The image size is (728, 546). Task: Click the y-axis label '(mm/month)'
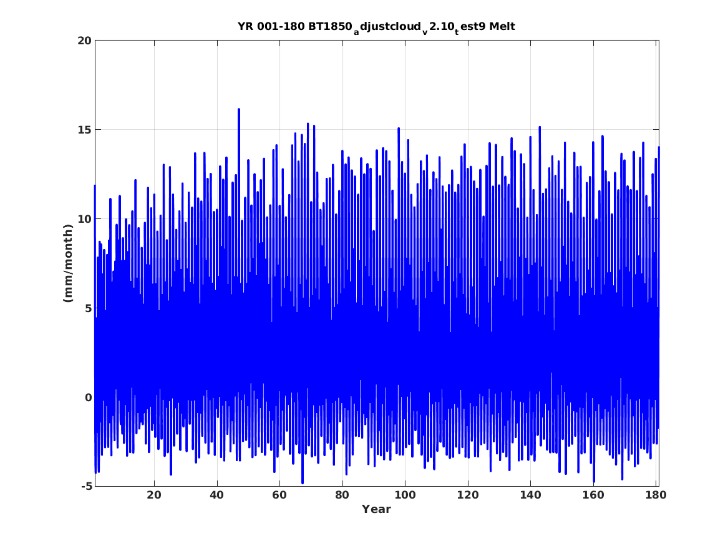click(68, 263)
